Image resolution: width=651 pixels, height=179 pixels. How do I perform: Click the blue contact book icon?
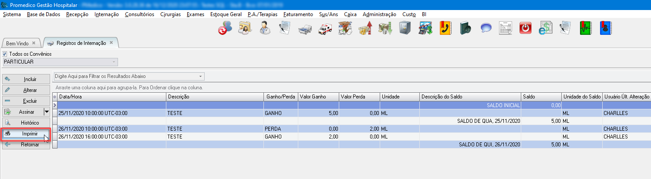[605, 28]
